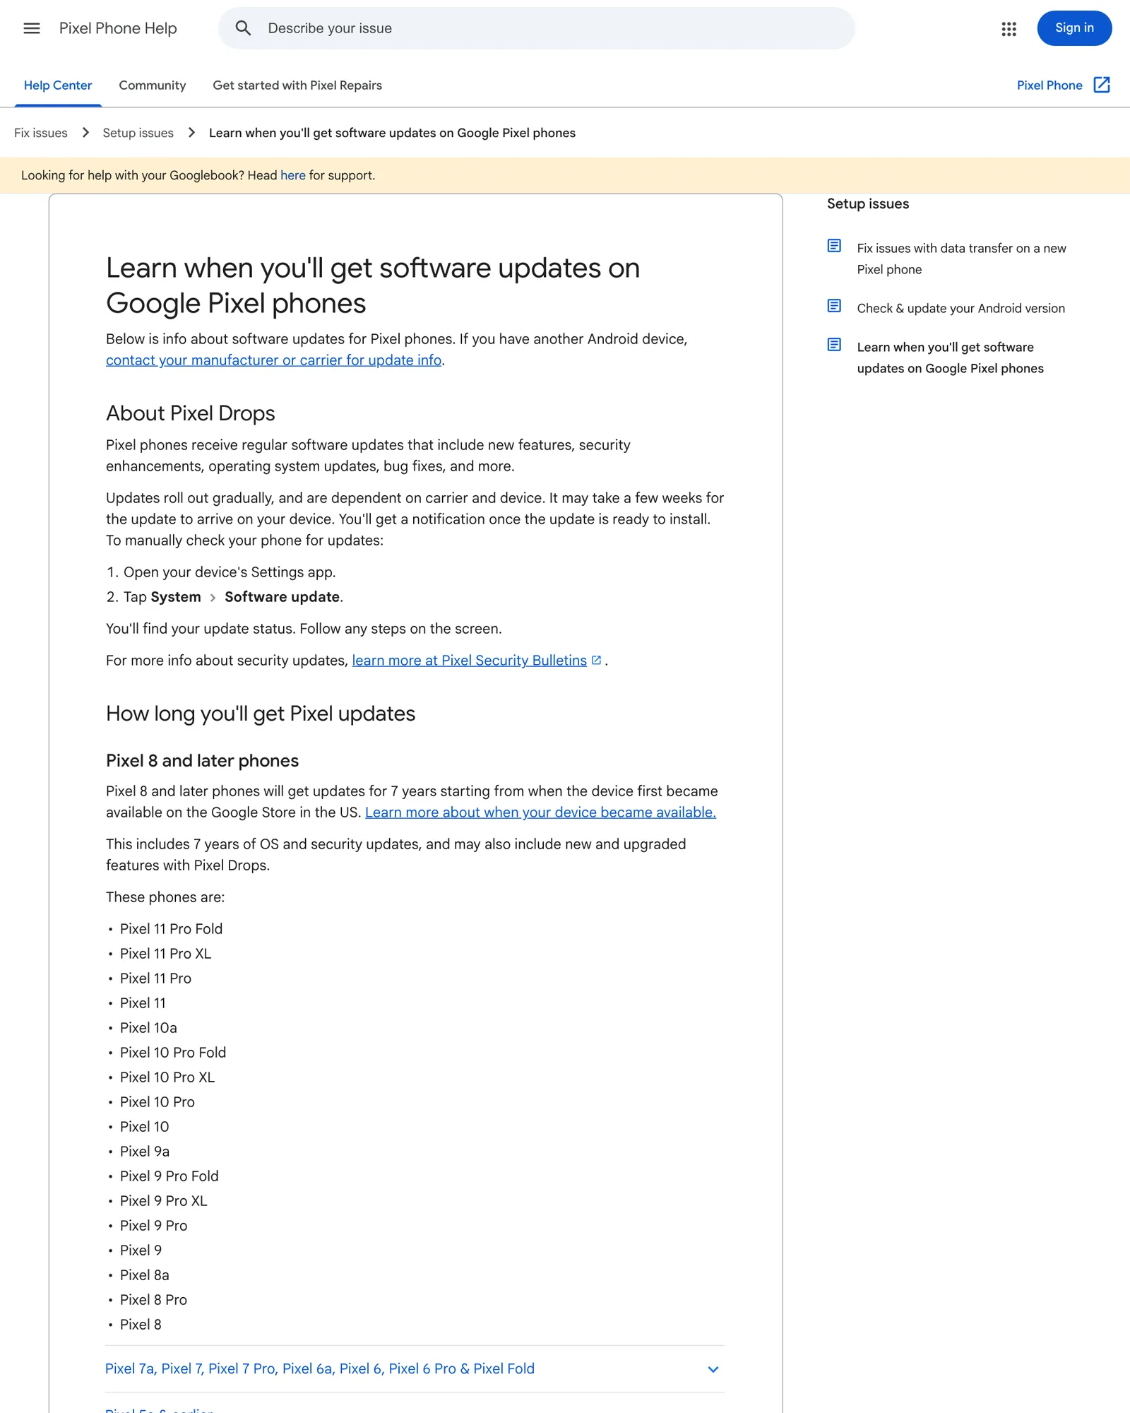The image size is (1130, 1413).
Task: Expand the Pixel 7a, Pixel 7 Pro accordion title
Action: 320,1368
